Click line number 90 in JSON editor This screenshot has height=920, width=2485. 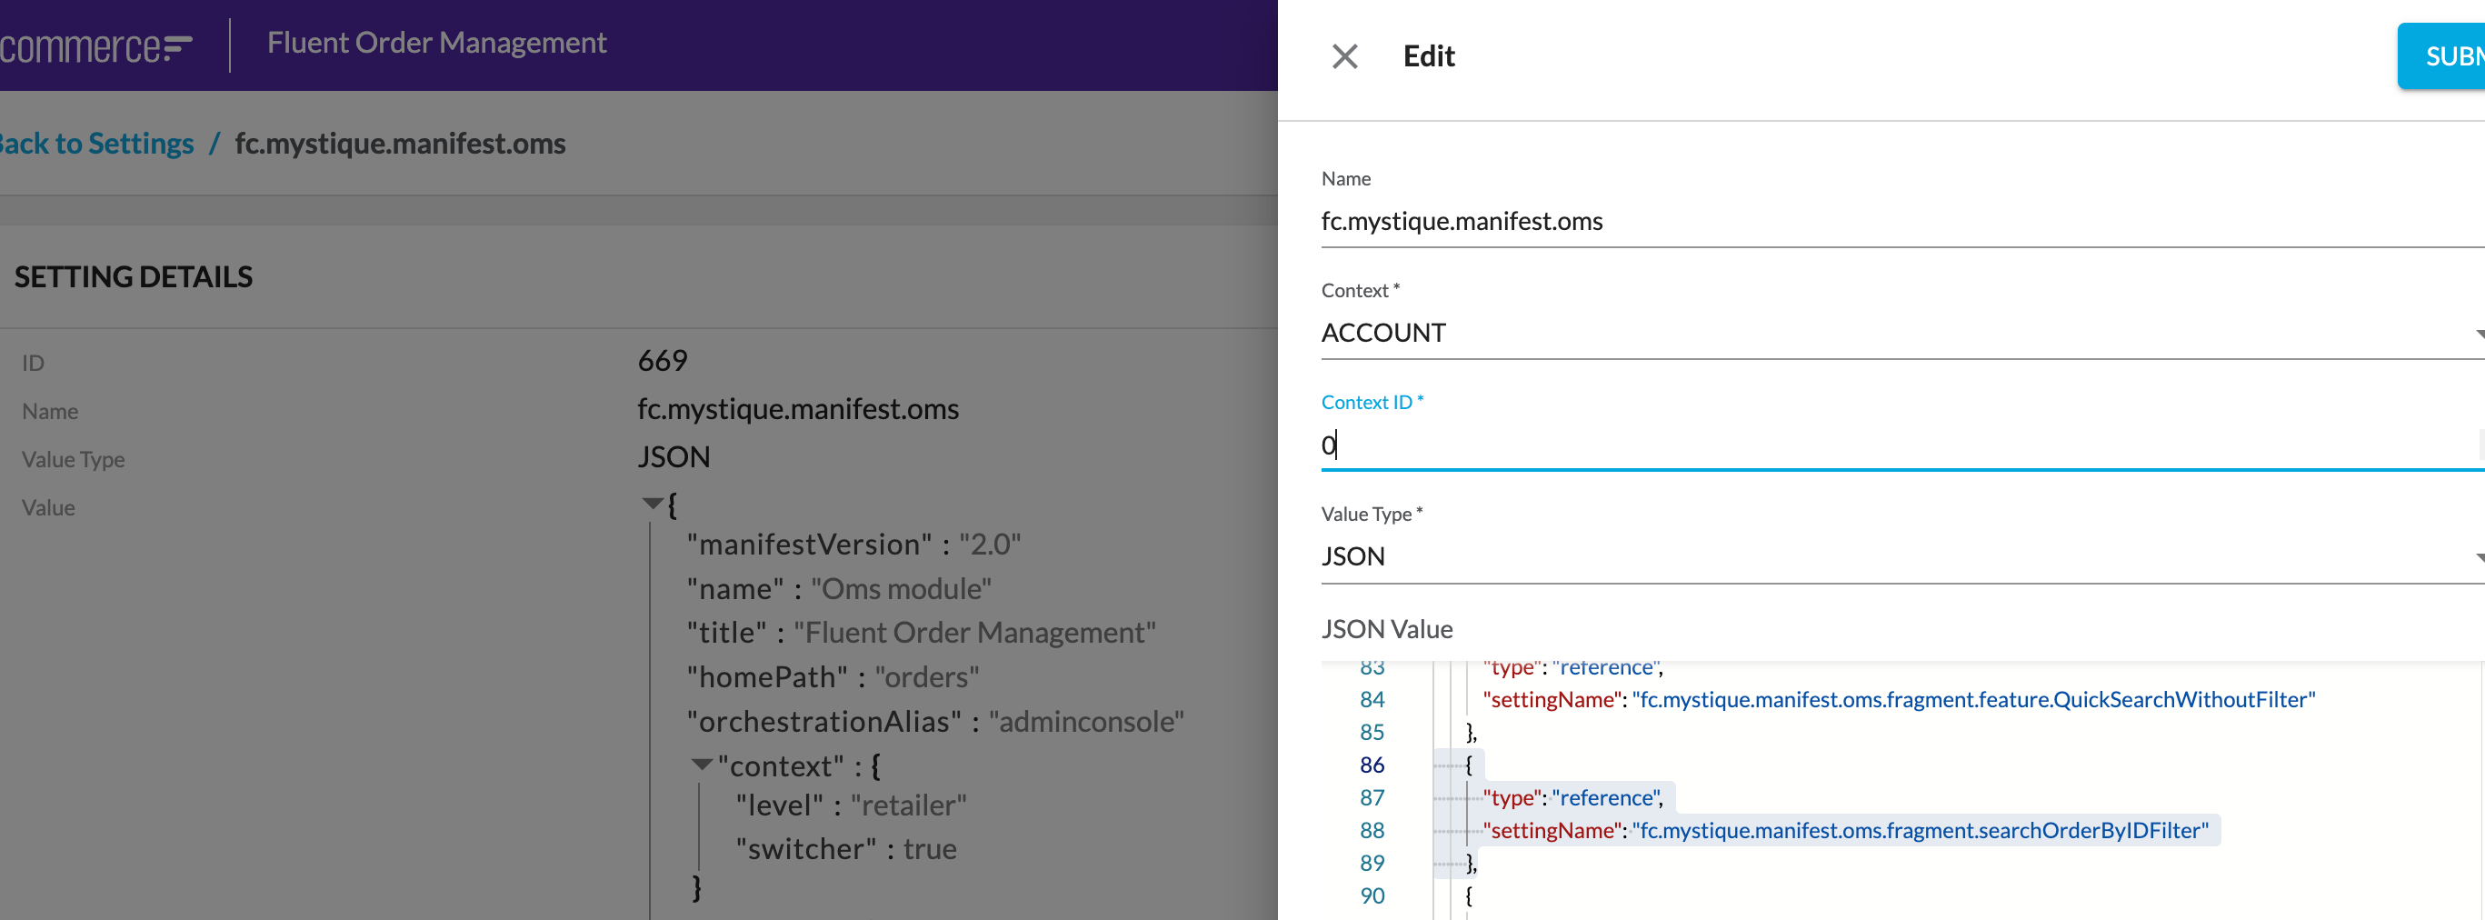[x=1371, y=895]
